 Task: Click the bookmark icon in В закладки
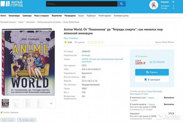[146, 80]
